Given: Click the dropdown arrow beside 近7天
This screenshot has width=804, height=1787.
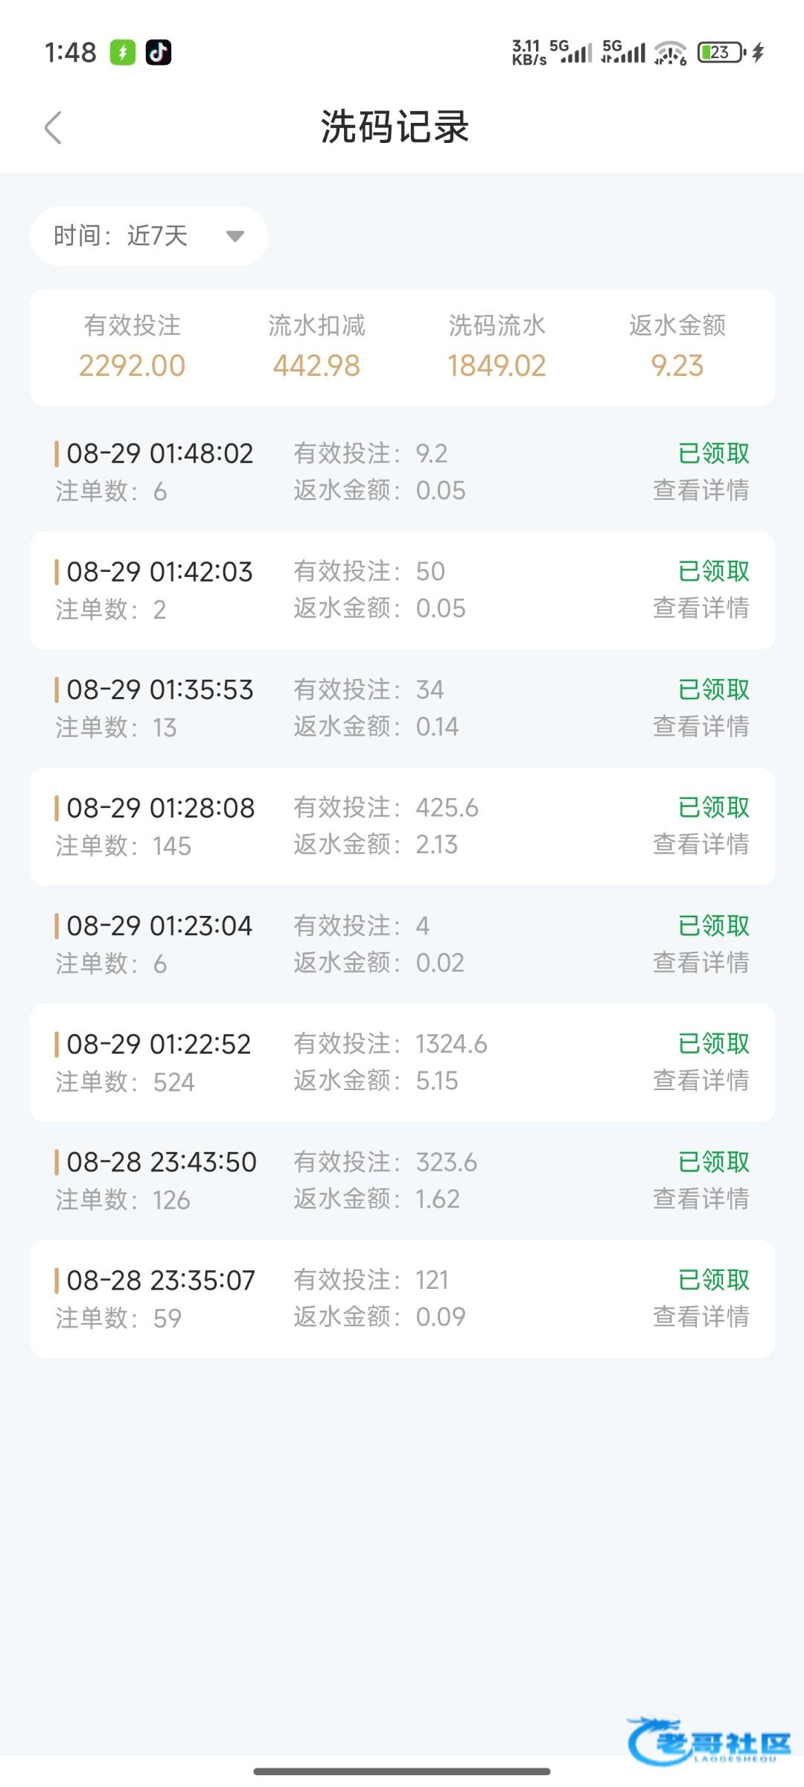Looking at the screenshot, I should (235, 236).
